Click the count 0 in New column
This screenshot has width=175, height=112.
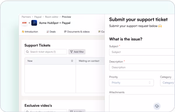(72, 61)
